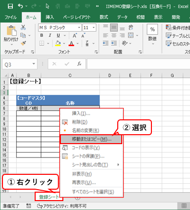
Task: Click the Redo icon
Action: 34,6
